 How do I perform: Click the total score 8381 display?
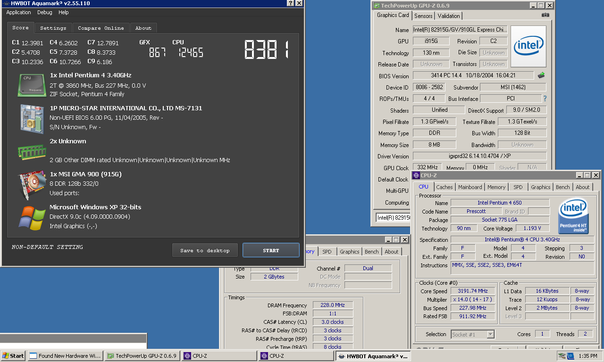click(x=266, y=49)
